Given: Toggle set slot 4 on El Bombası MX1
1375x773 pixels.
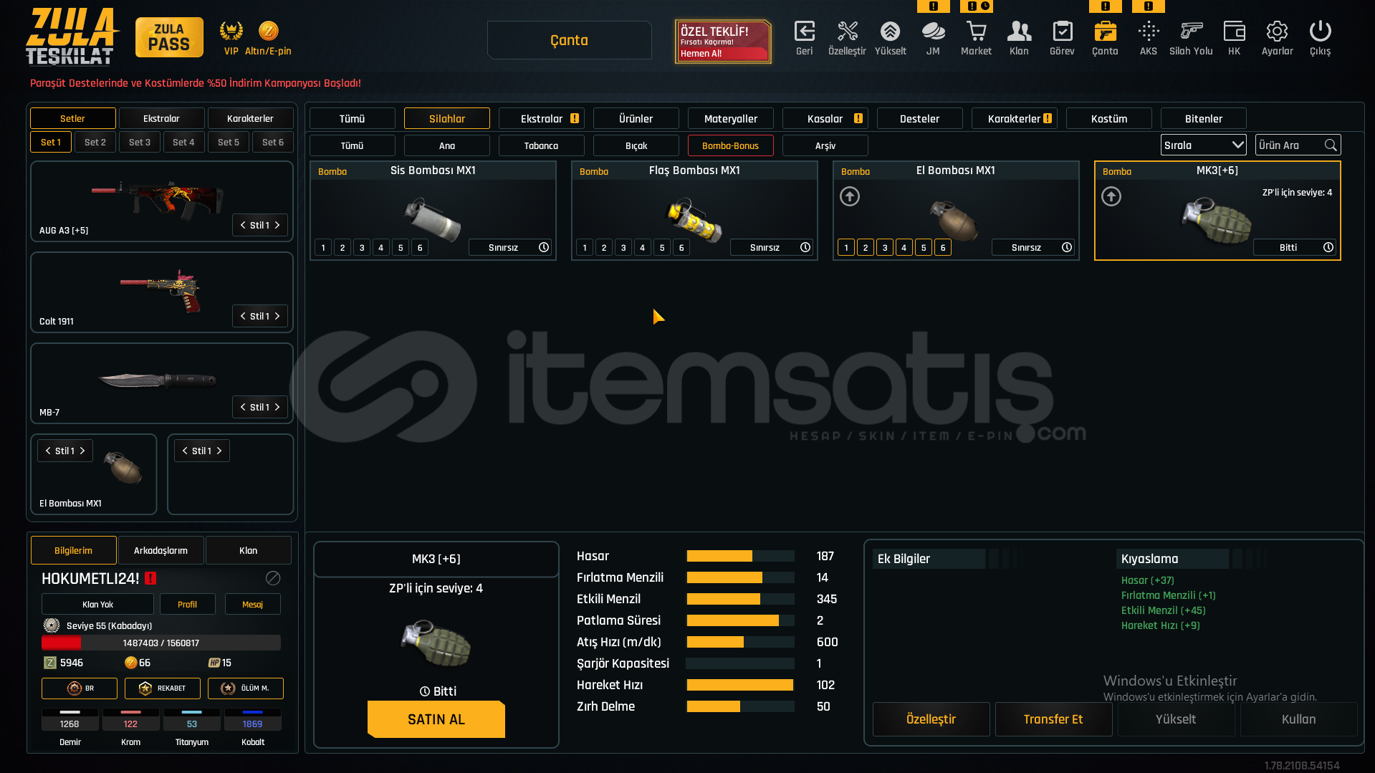Looking at the screenshot, I should [904, 248].
